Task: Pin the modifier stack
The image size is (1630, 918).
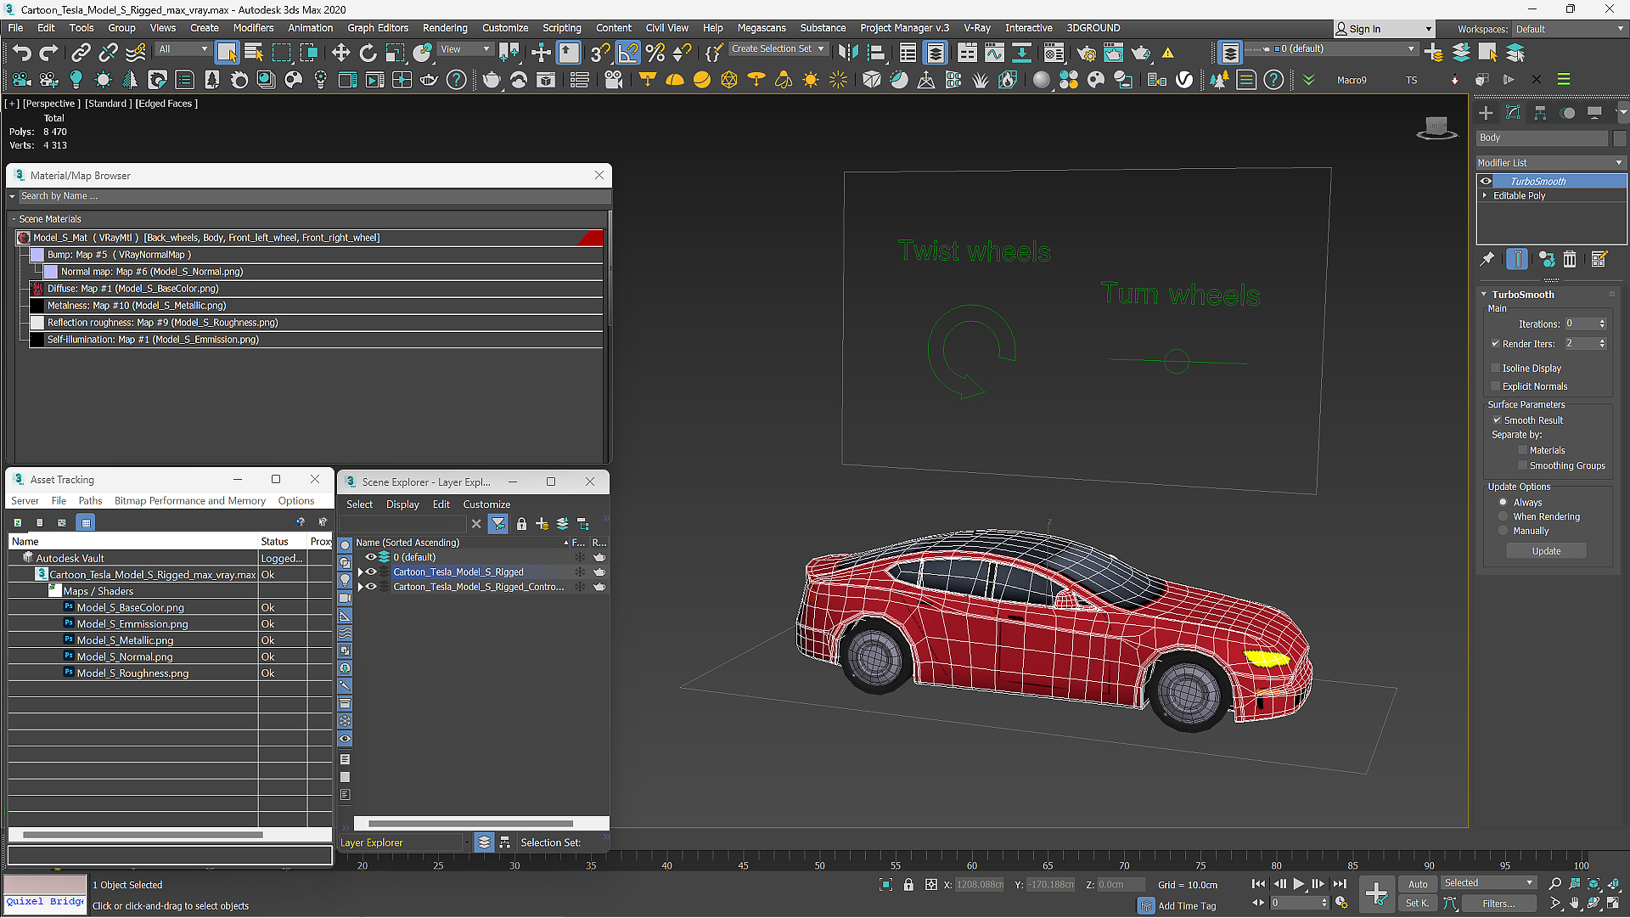Action: (1487, 259)
